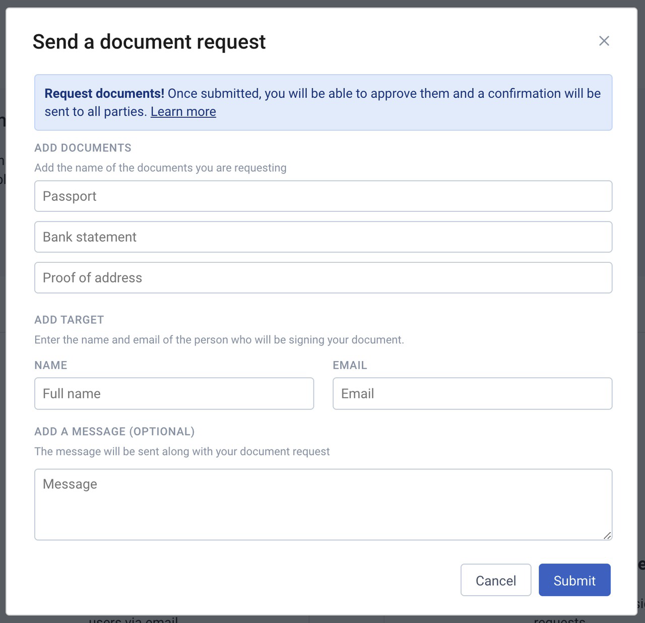Click the Full name input
645x623 pixels.
[x=174, y=393]
